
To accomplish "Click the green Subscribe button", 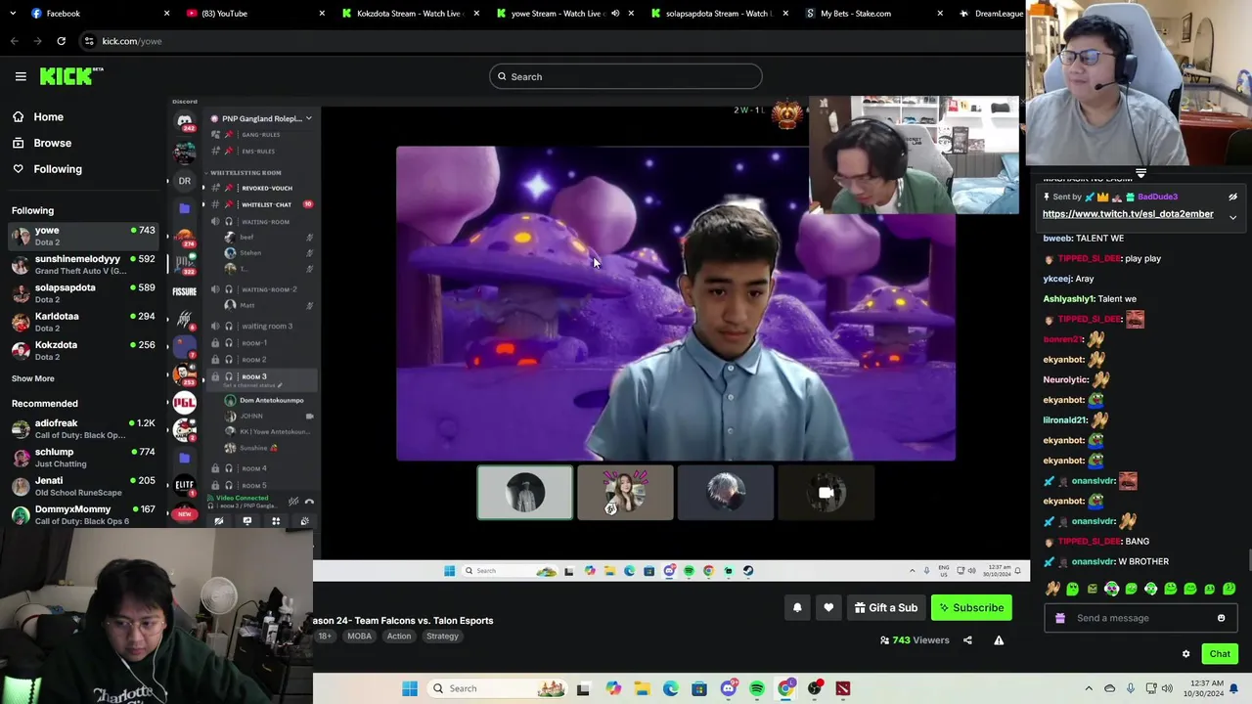I will point(971,607).
